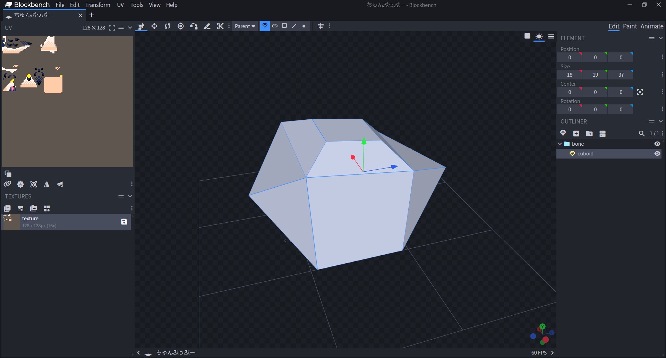The width and height of the screenshot is (666, 358).
Task: Click save icon on texture entry
Action: point(124,222)
